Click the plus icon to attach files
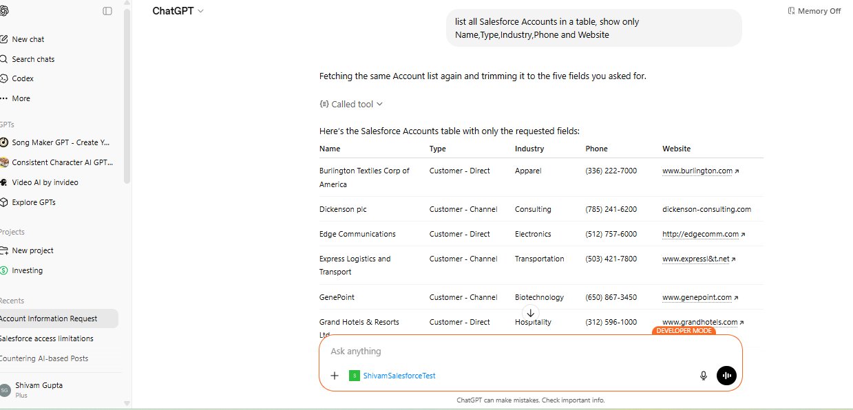Image resolution: width=853 pixels, height=410 pixels. click(x=335, y=376)
